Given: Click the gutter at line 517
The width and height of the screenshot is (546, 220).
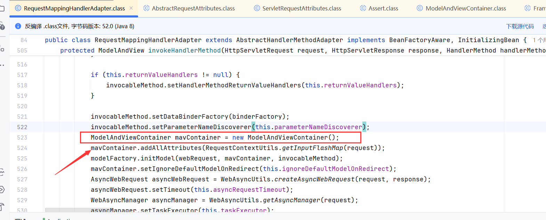Looking at the screenshot, I should 22,75.
